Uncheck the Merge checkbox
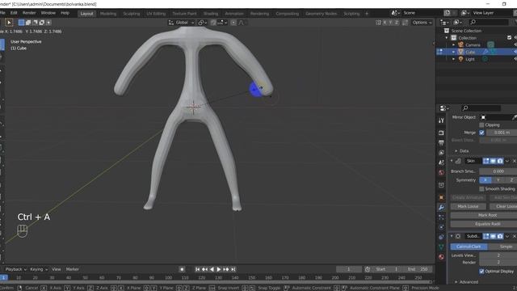This screenshot has width=517, height=291. pyautogui.click(x=481, y=133)
